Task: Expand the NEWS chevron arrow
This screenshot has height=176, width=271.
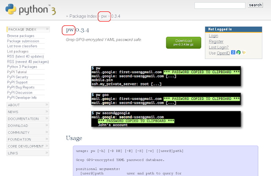Action: pyautogui.click(x=47, y=111)
